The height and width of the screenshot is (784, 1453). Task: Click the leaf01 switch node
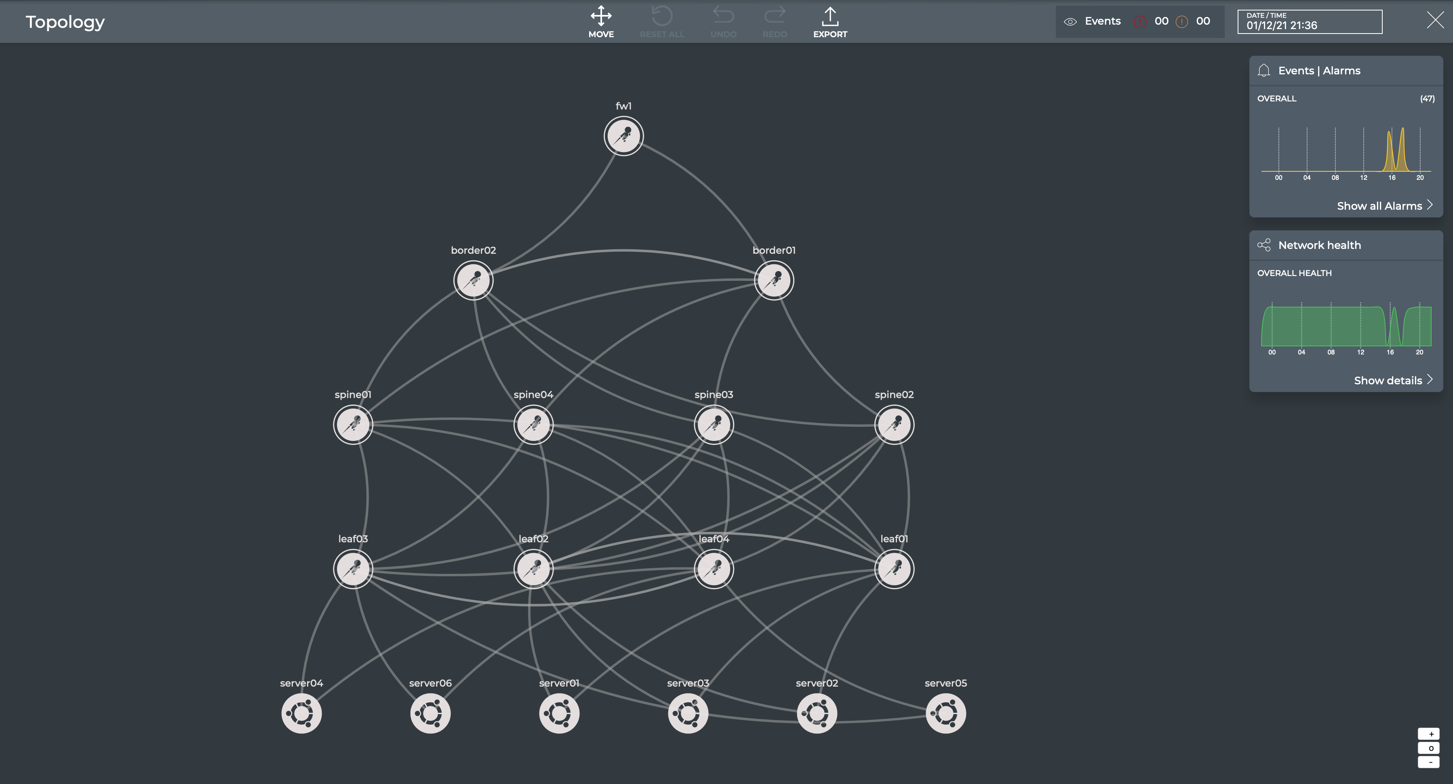click(894, 569)
